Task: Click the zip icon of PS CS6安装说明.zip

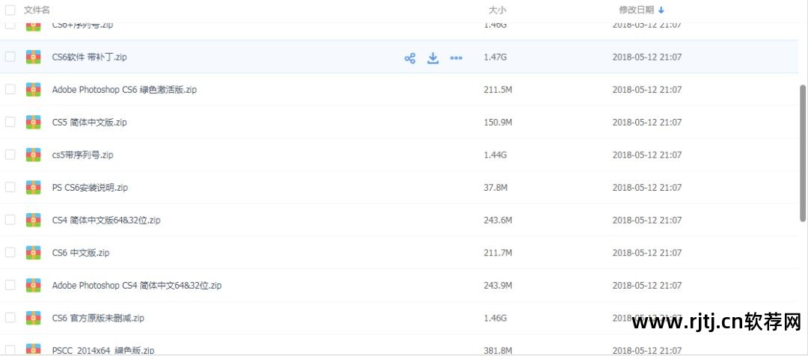Action: click(x=34, y=188)
